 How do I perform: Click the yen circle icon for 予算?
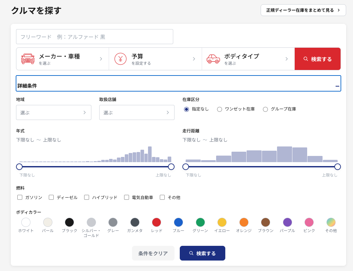[121, 59]
